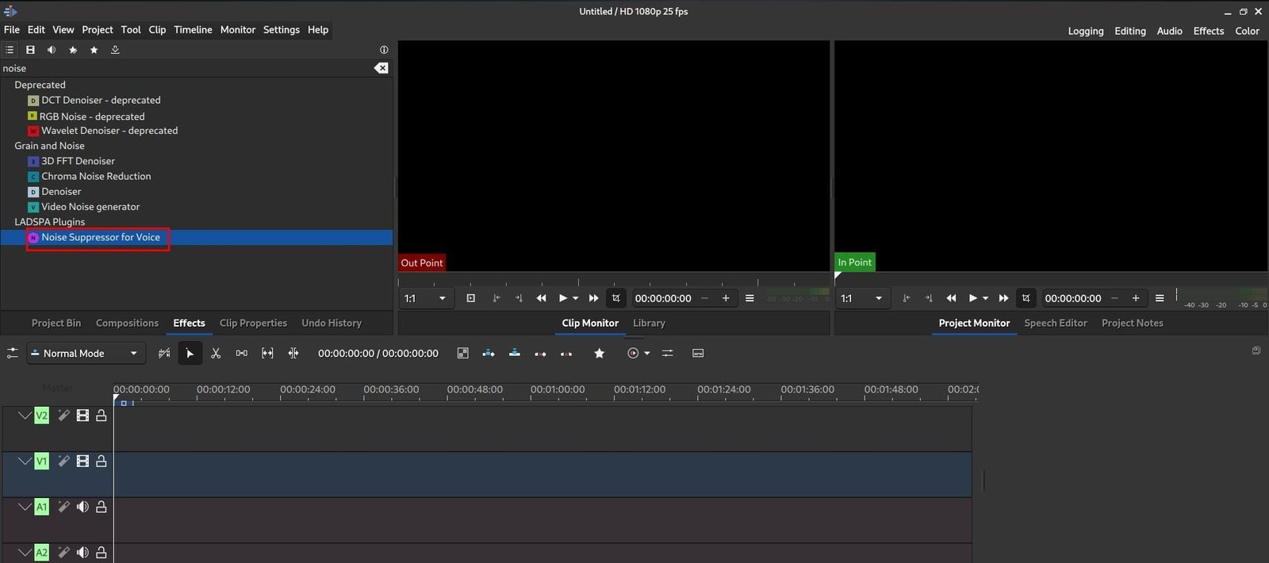
Task: Clear the 'noise' search field
Action: pos(381,68)
